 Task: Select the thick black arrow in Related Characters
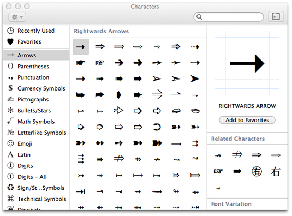pos(237,171)
